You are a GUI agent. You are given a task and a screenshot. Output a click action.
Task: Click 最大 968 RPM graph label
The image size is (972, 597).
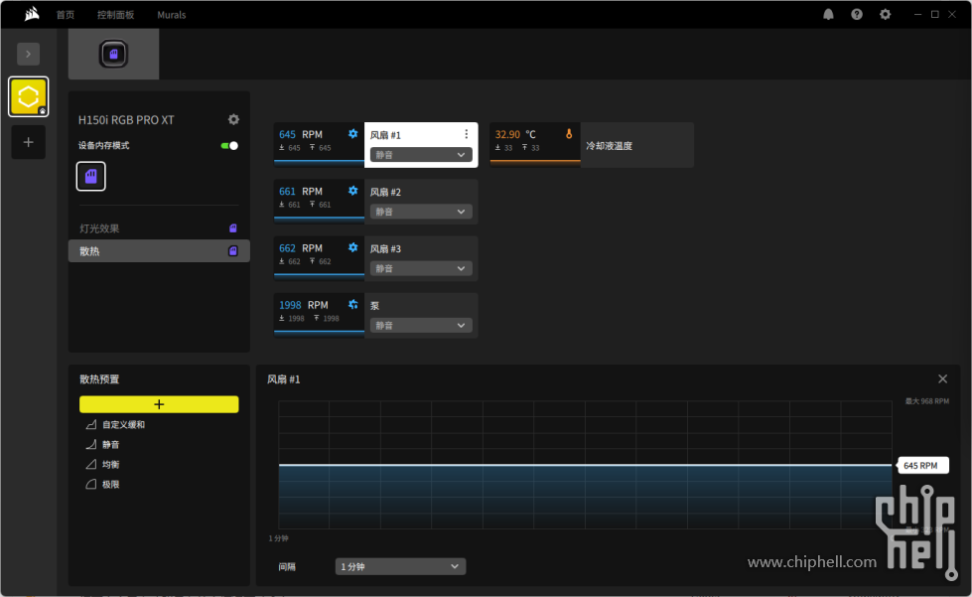pyautogui.click(x=926, y=401)
